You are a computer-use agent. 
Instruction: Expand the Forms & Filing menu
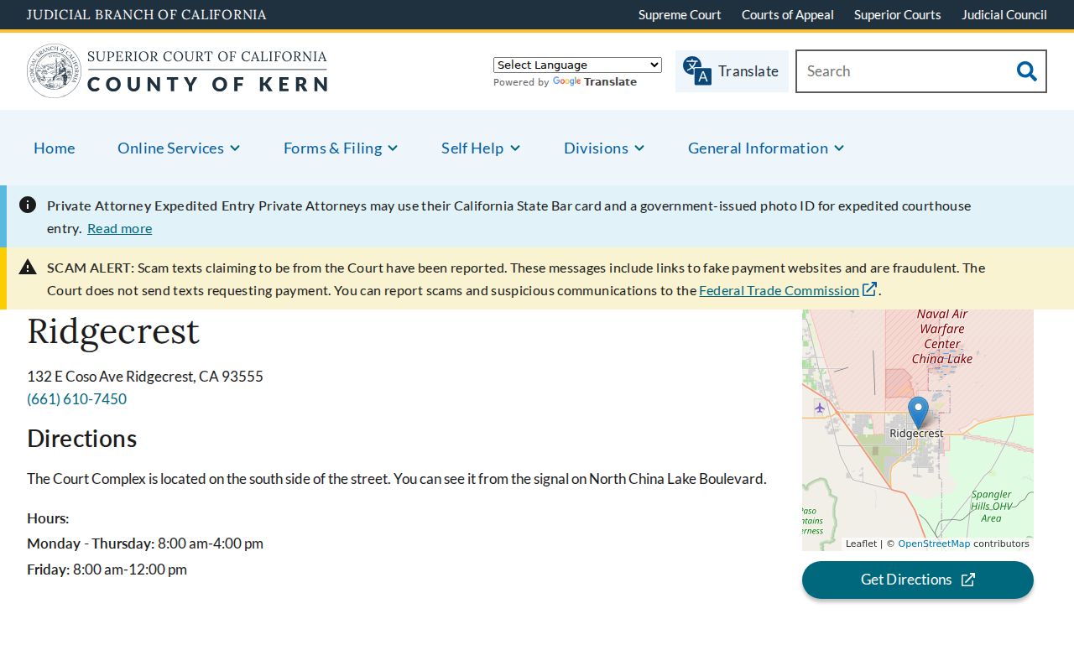pos(341,148)
